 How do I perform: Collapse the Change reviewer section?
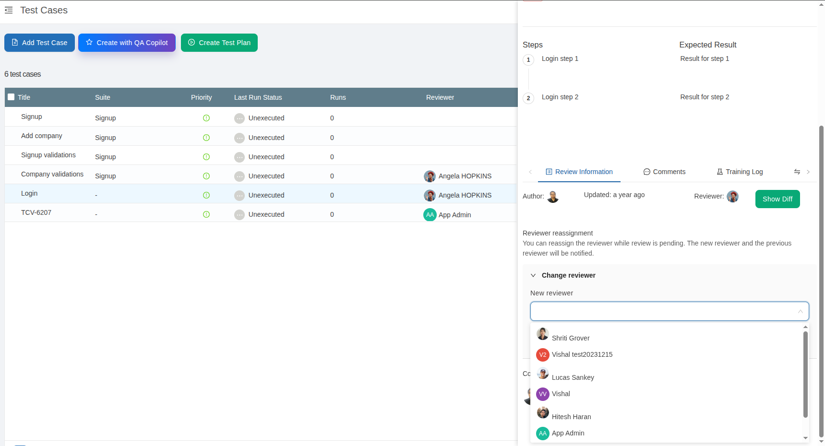tap(533, 275)
